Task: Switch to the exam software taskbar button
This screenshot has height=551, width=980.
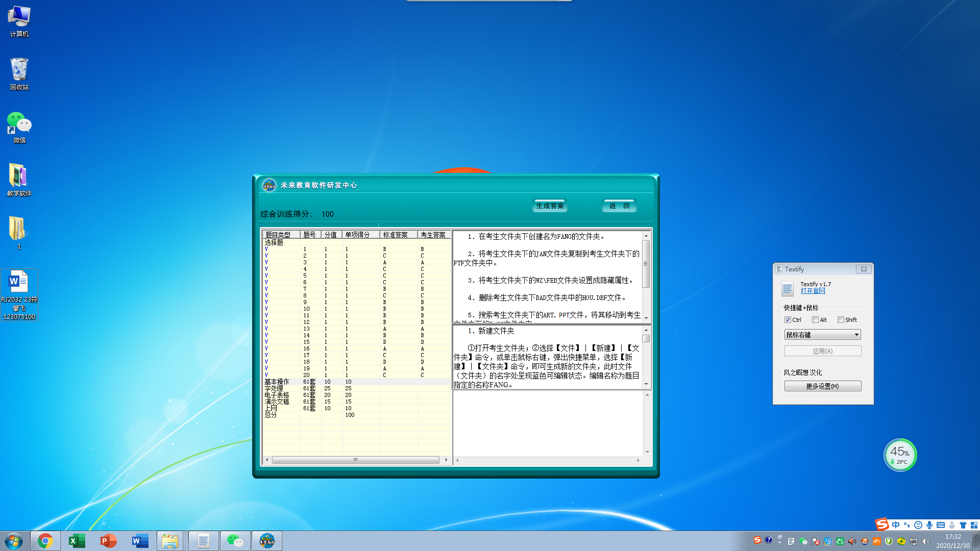Action: coord(267,541)
